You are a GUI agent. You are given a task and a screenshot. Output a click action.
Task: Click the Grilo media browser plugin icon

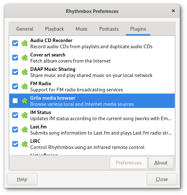24,101
